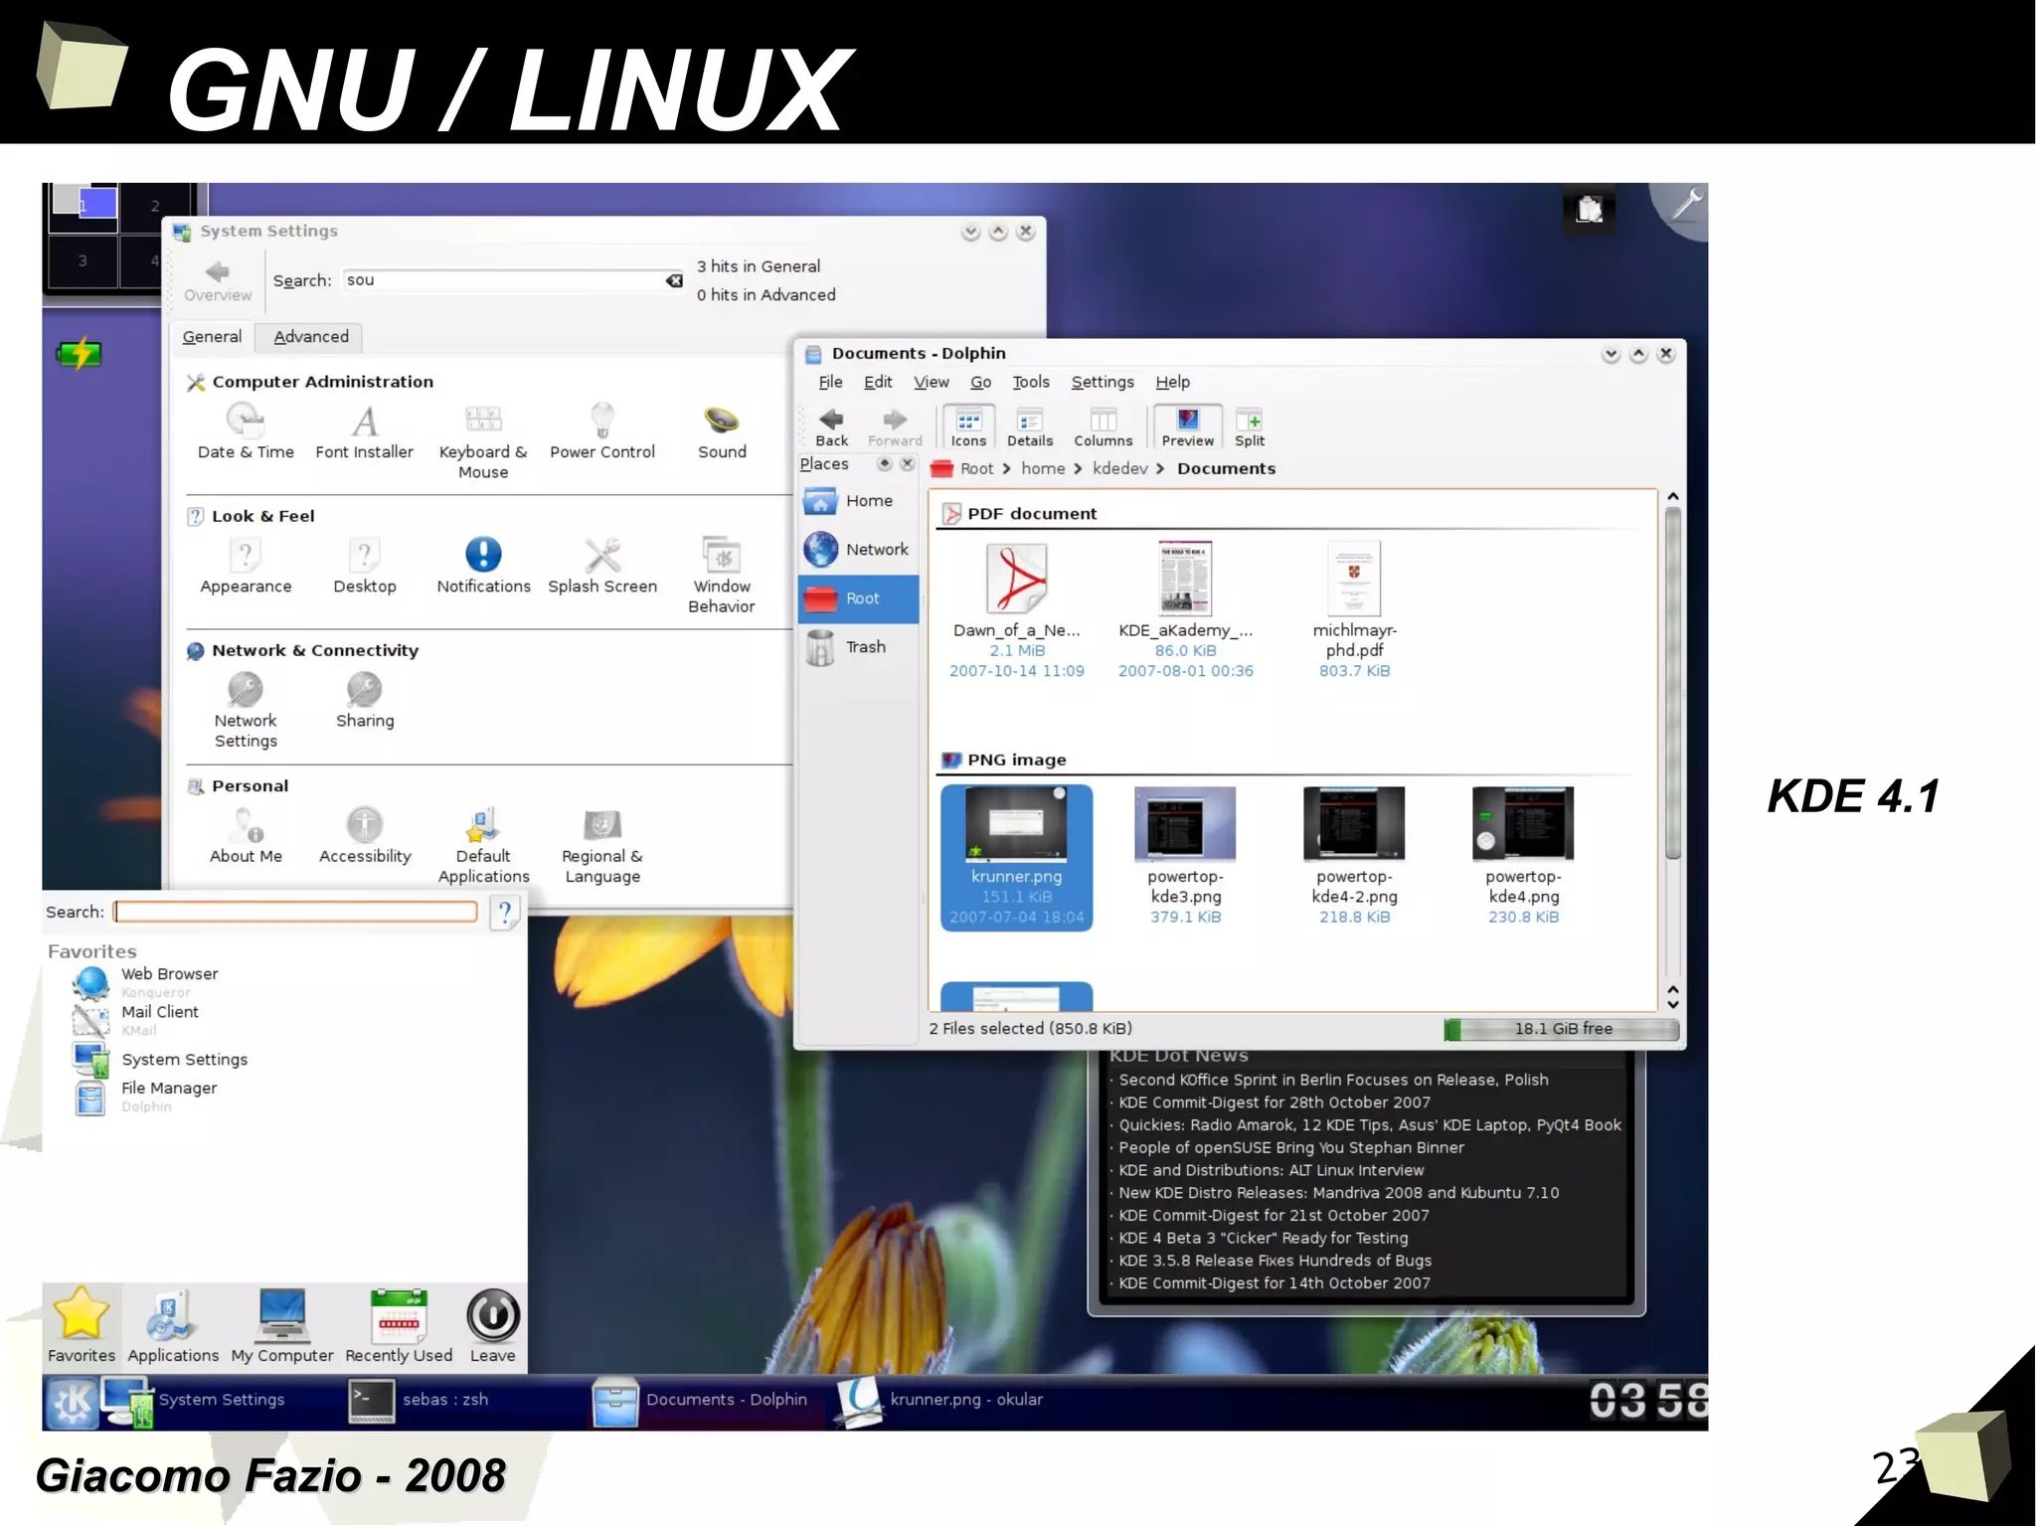2036x1526 pixels.
Task: Click Root in breadcrumb path
Action: 976,468
